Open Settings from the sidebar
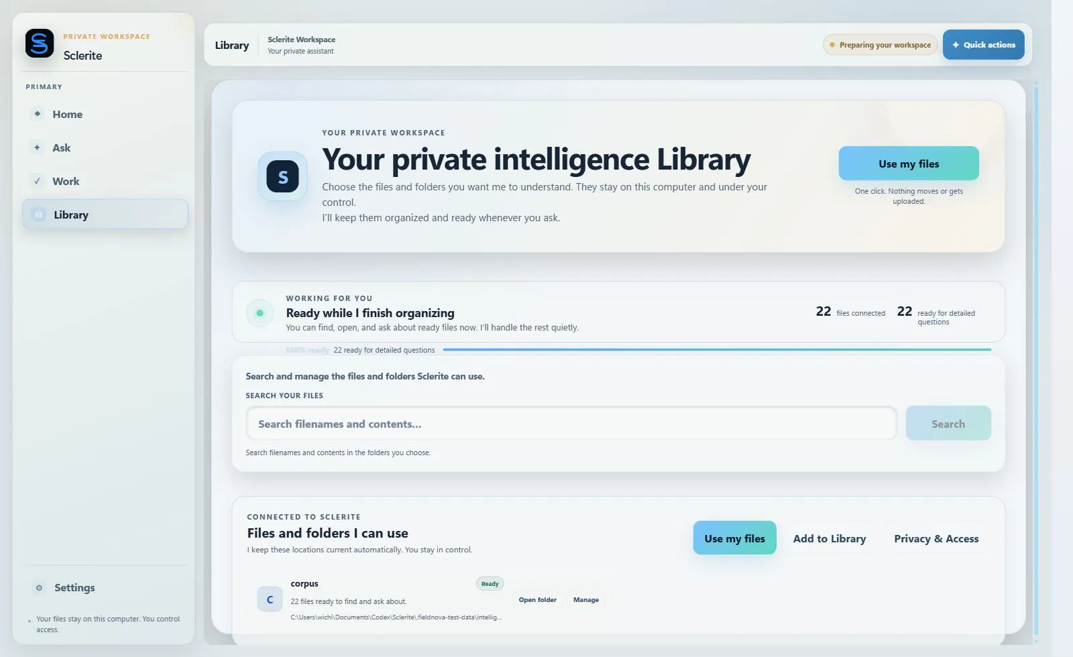This screenshot has height=657, width=1073. point(105,588)
